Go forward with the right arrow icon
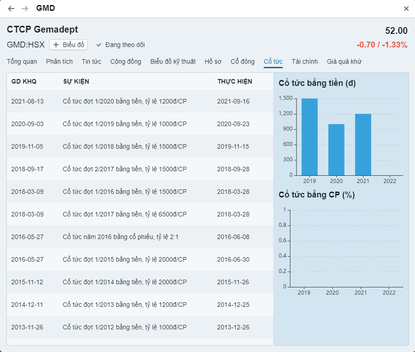The width and height of the screenshot is (415, 352). [25, 9]
